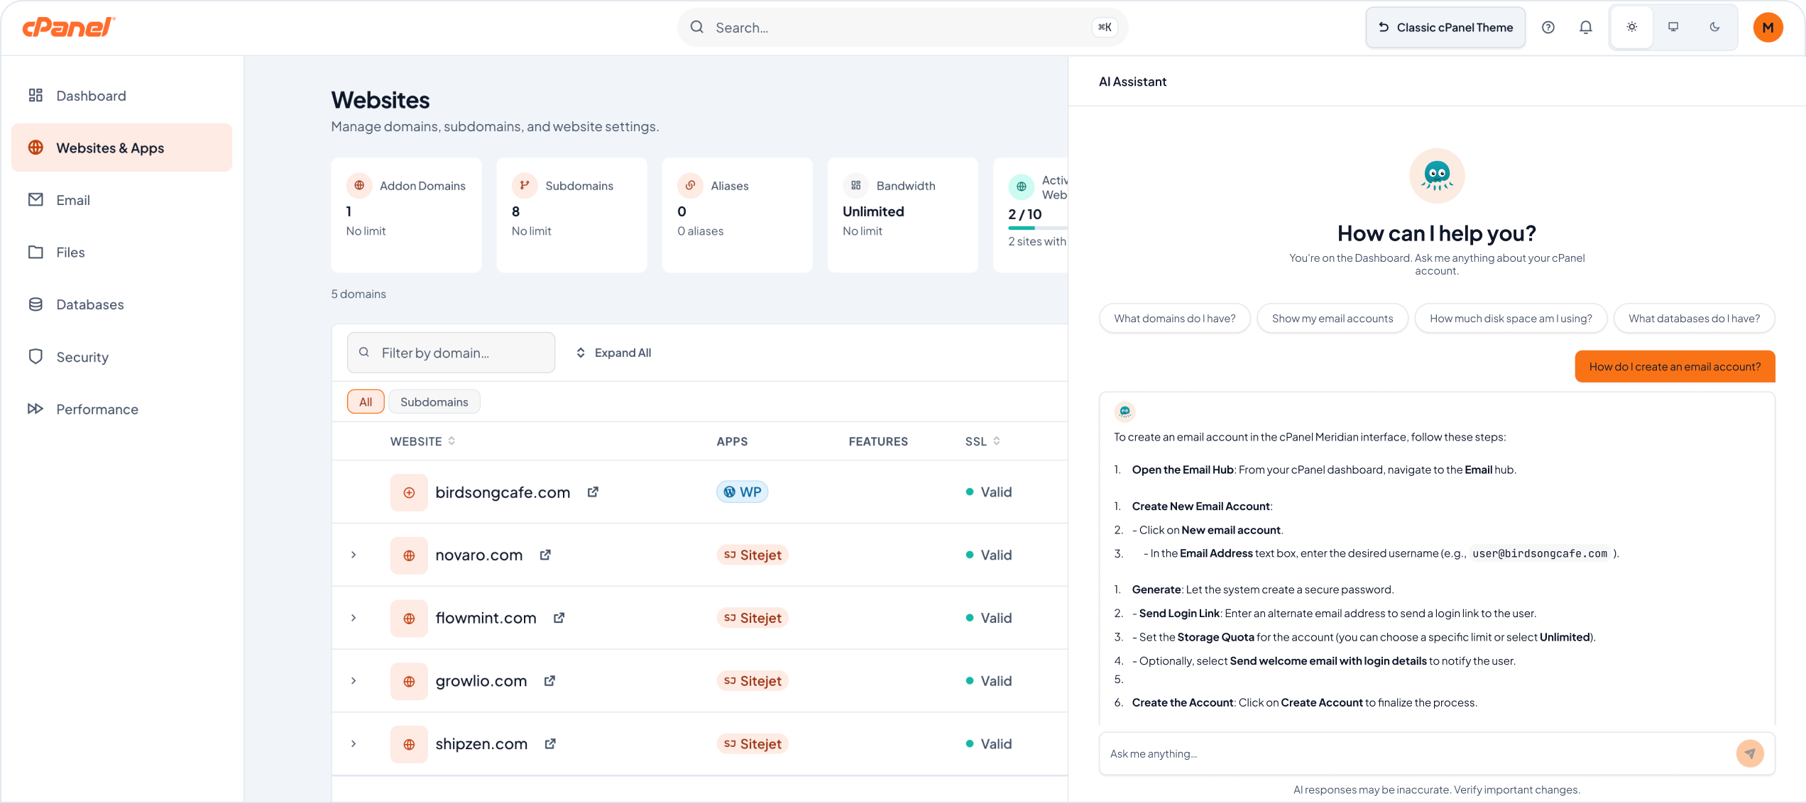Click the send message paper plane icon
This screenshot has width=1806, height=803.
(x=1750, y=753)
